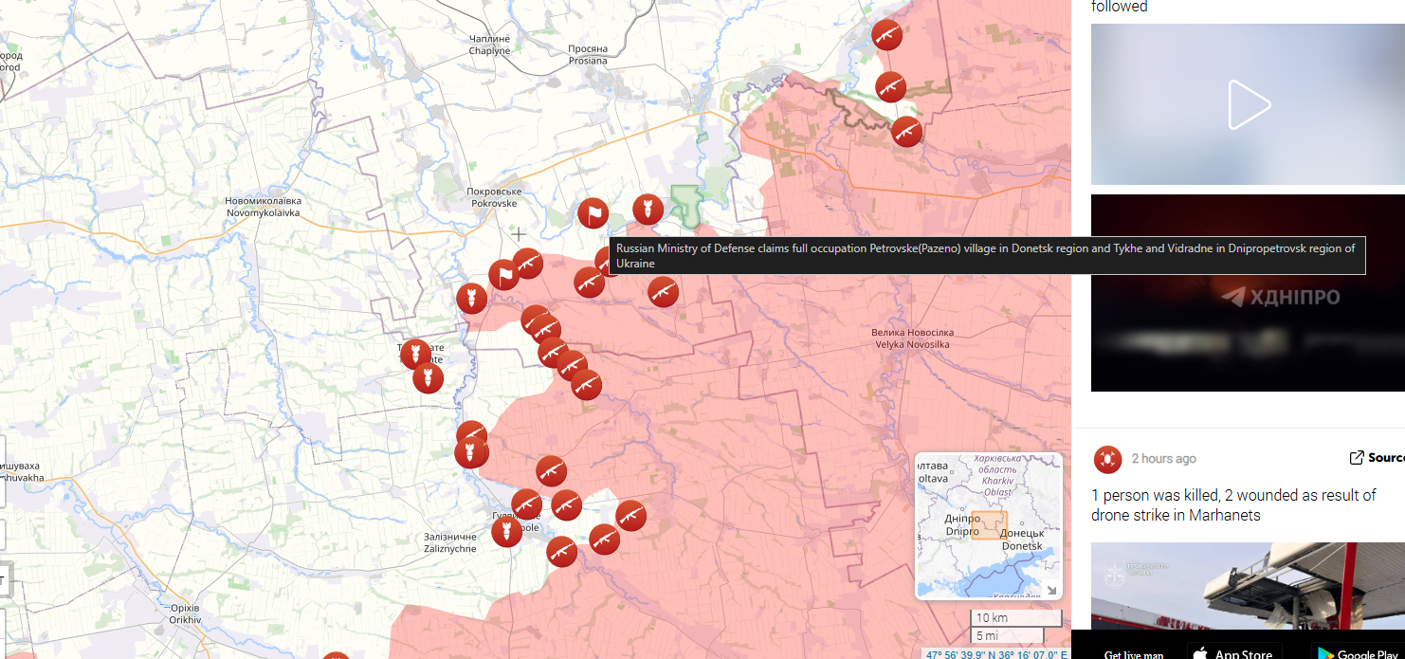Click the orange viewport rectangle in the minimap
Viewport: 1405px width, 659px height.
click(x=989, y=525)
